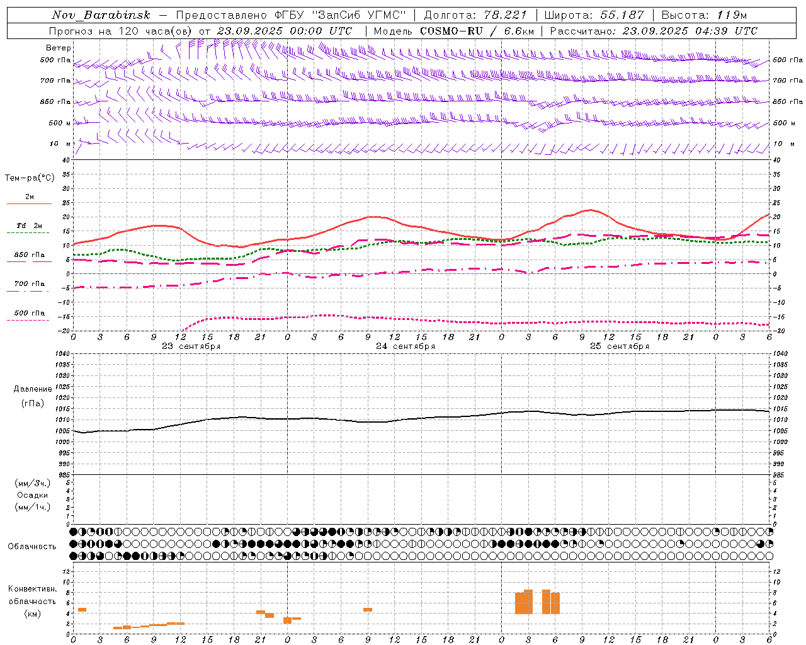806x645 pixels.
Task: Click the Nov_Barabinsk station title
Action: [x=101, y=15]
